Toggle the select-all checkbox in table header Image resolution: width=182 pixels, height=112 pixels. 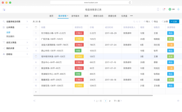pyautogui.click(x=36, y=27)
